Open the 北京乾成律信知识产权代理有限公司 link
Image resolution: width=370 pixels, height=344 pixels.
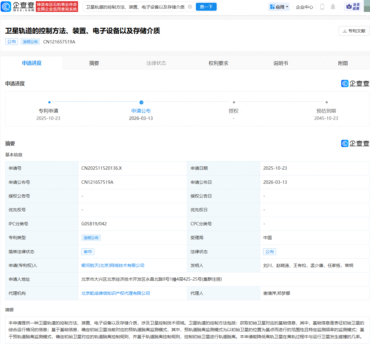[115, 293]
